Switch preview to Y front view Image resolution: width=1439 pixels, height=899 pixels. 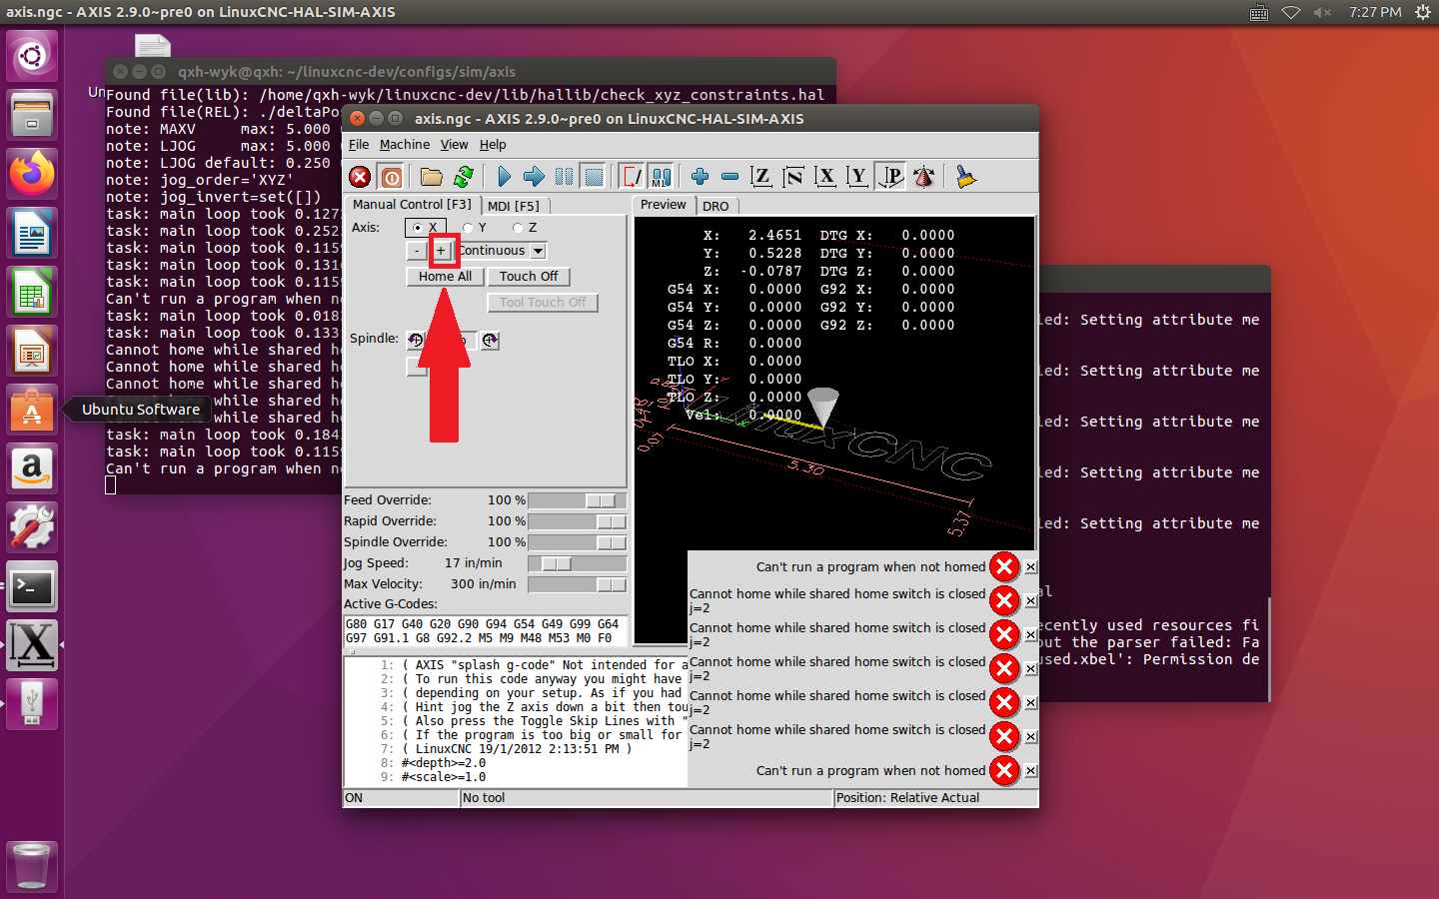tap(857, 177)
